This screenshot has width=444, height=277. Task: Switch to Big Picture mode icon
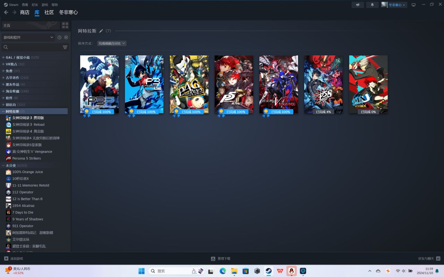tap(413, 5)
